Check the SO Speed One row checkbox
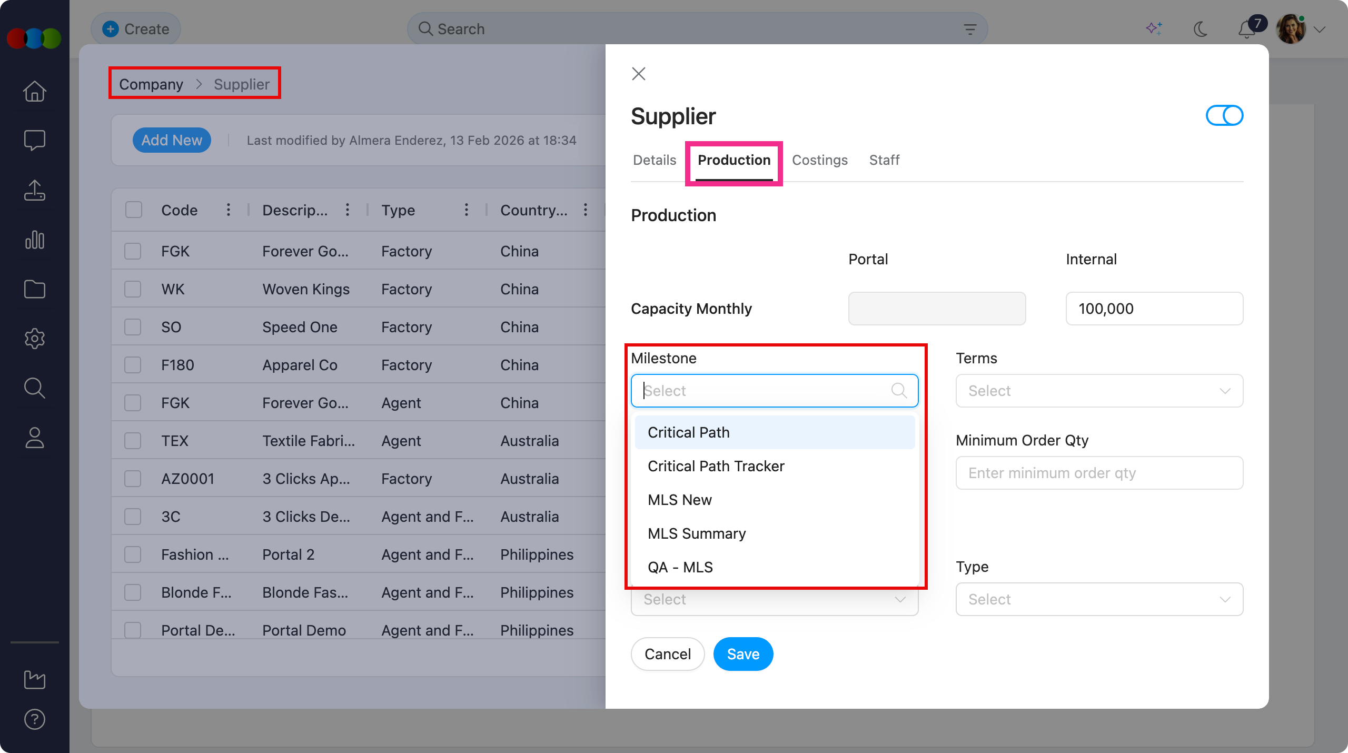Viewport: 1348px width, 753px height. pyautogui.click(x=133, y=326)
